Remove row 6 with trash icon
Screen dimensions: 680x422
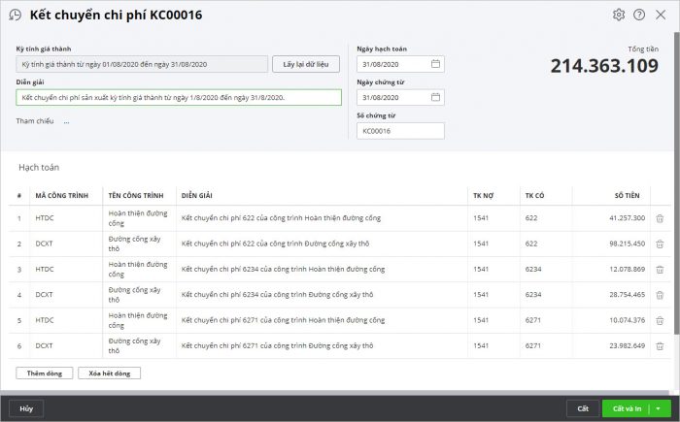[x=660, y=345]
